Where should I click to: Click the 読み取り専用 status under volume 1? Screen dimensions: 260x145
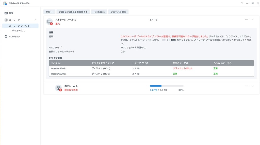coord(71,90)
